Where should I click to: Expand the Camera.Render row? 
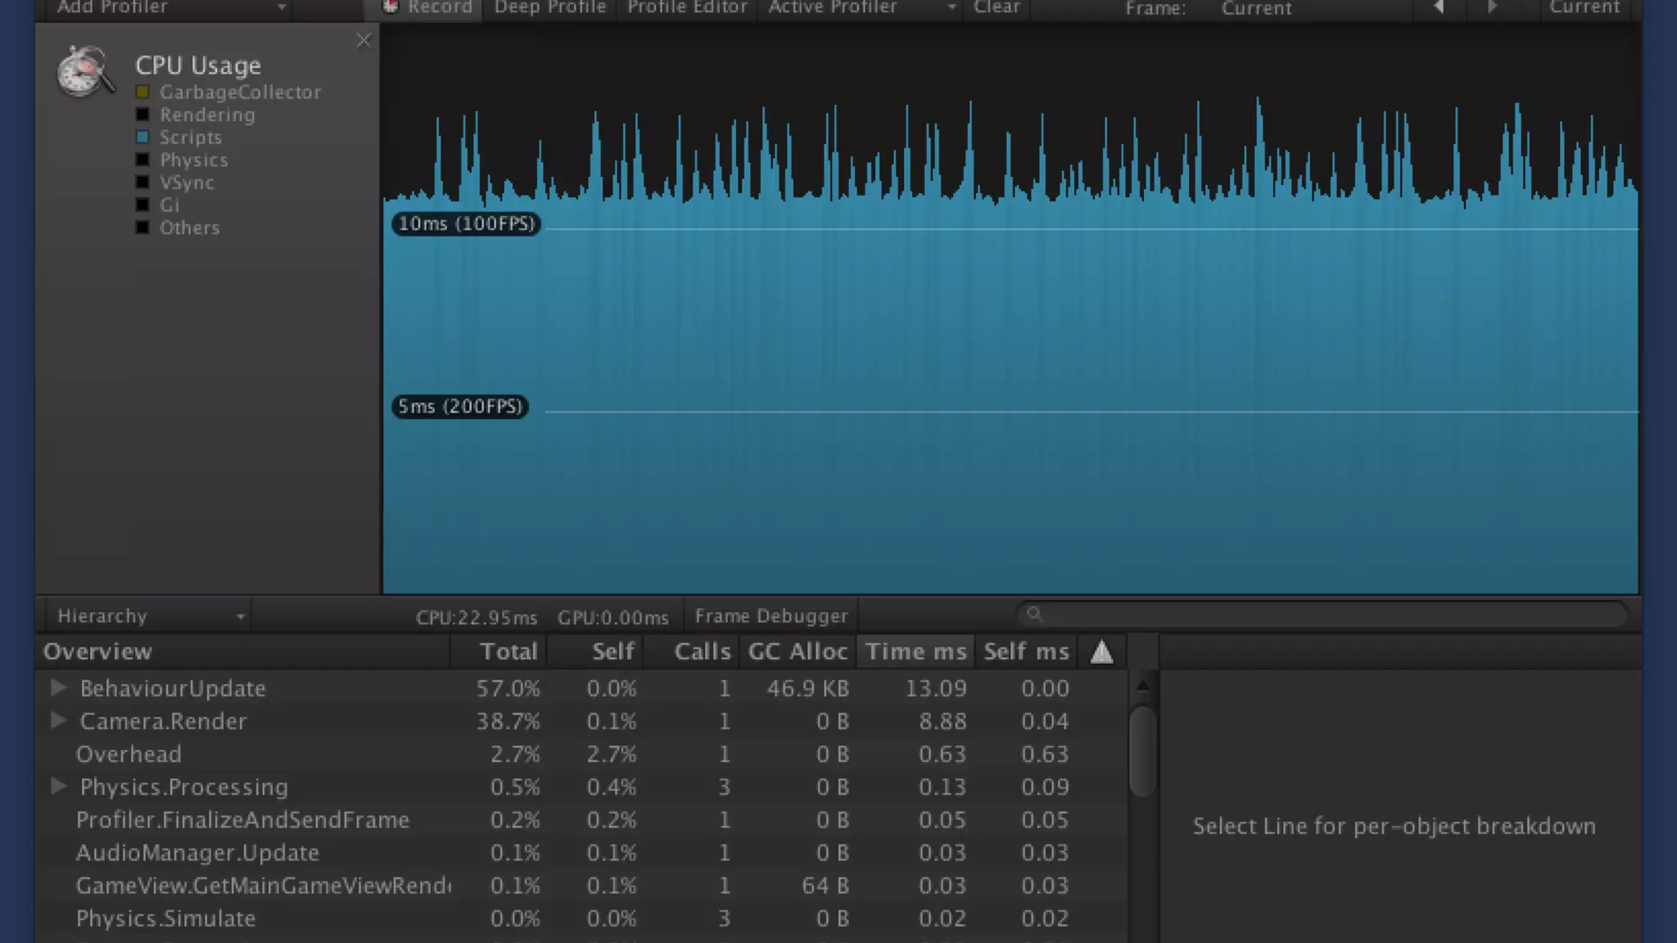tap(58, 720)
